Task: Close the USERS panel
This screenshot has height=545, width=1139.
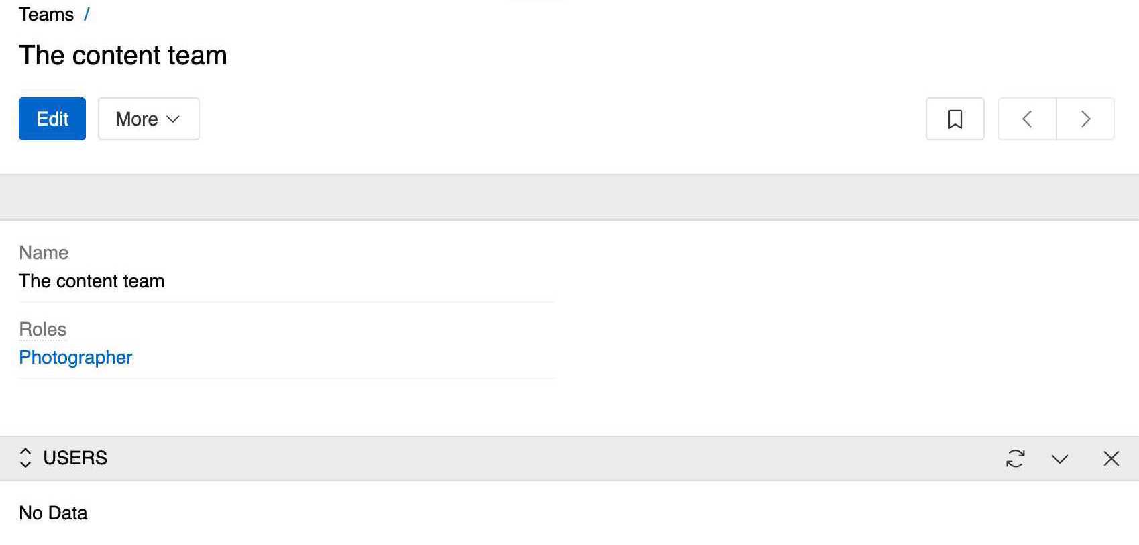Action: (1111, 458)
